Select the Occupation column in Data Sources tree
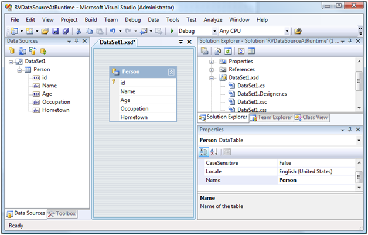 (56, 102)
